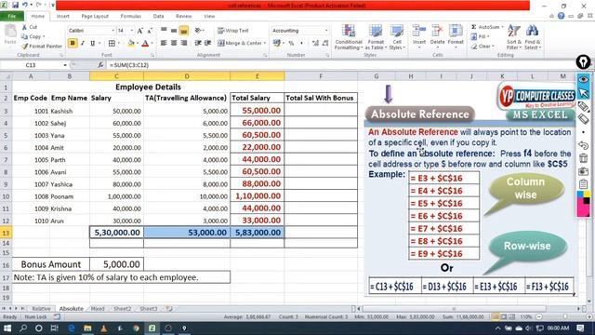Viewport: 595px width, 335px height.
Task: Switch to Data tab
Action: [x=158, y=16]
